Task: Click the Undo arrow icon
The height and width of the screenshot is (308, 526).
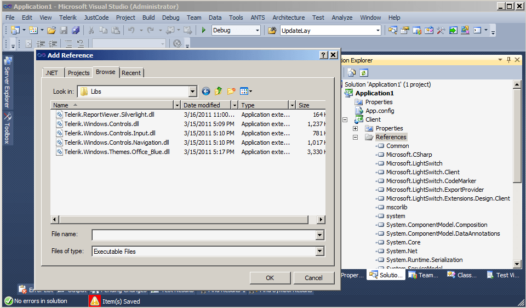Action: coord(131,31)
